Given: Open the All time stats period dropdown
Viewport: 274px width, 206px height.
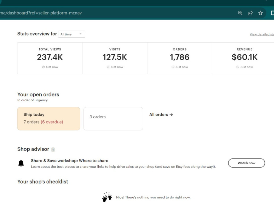Looking at the screenshot, I should (x=72, y=34).
